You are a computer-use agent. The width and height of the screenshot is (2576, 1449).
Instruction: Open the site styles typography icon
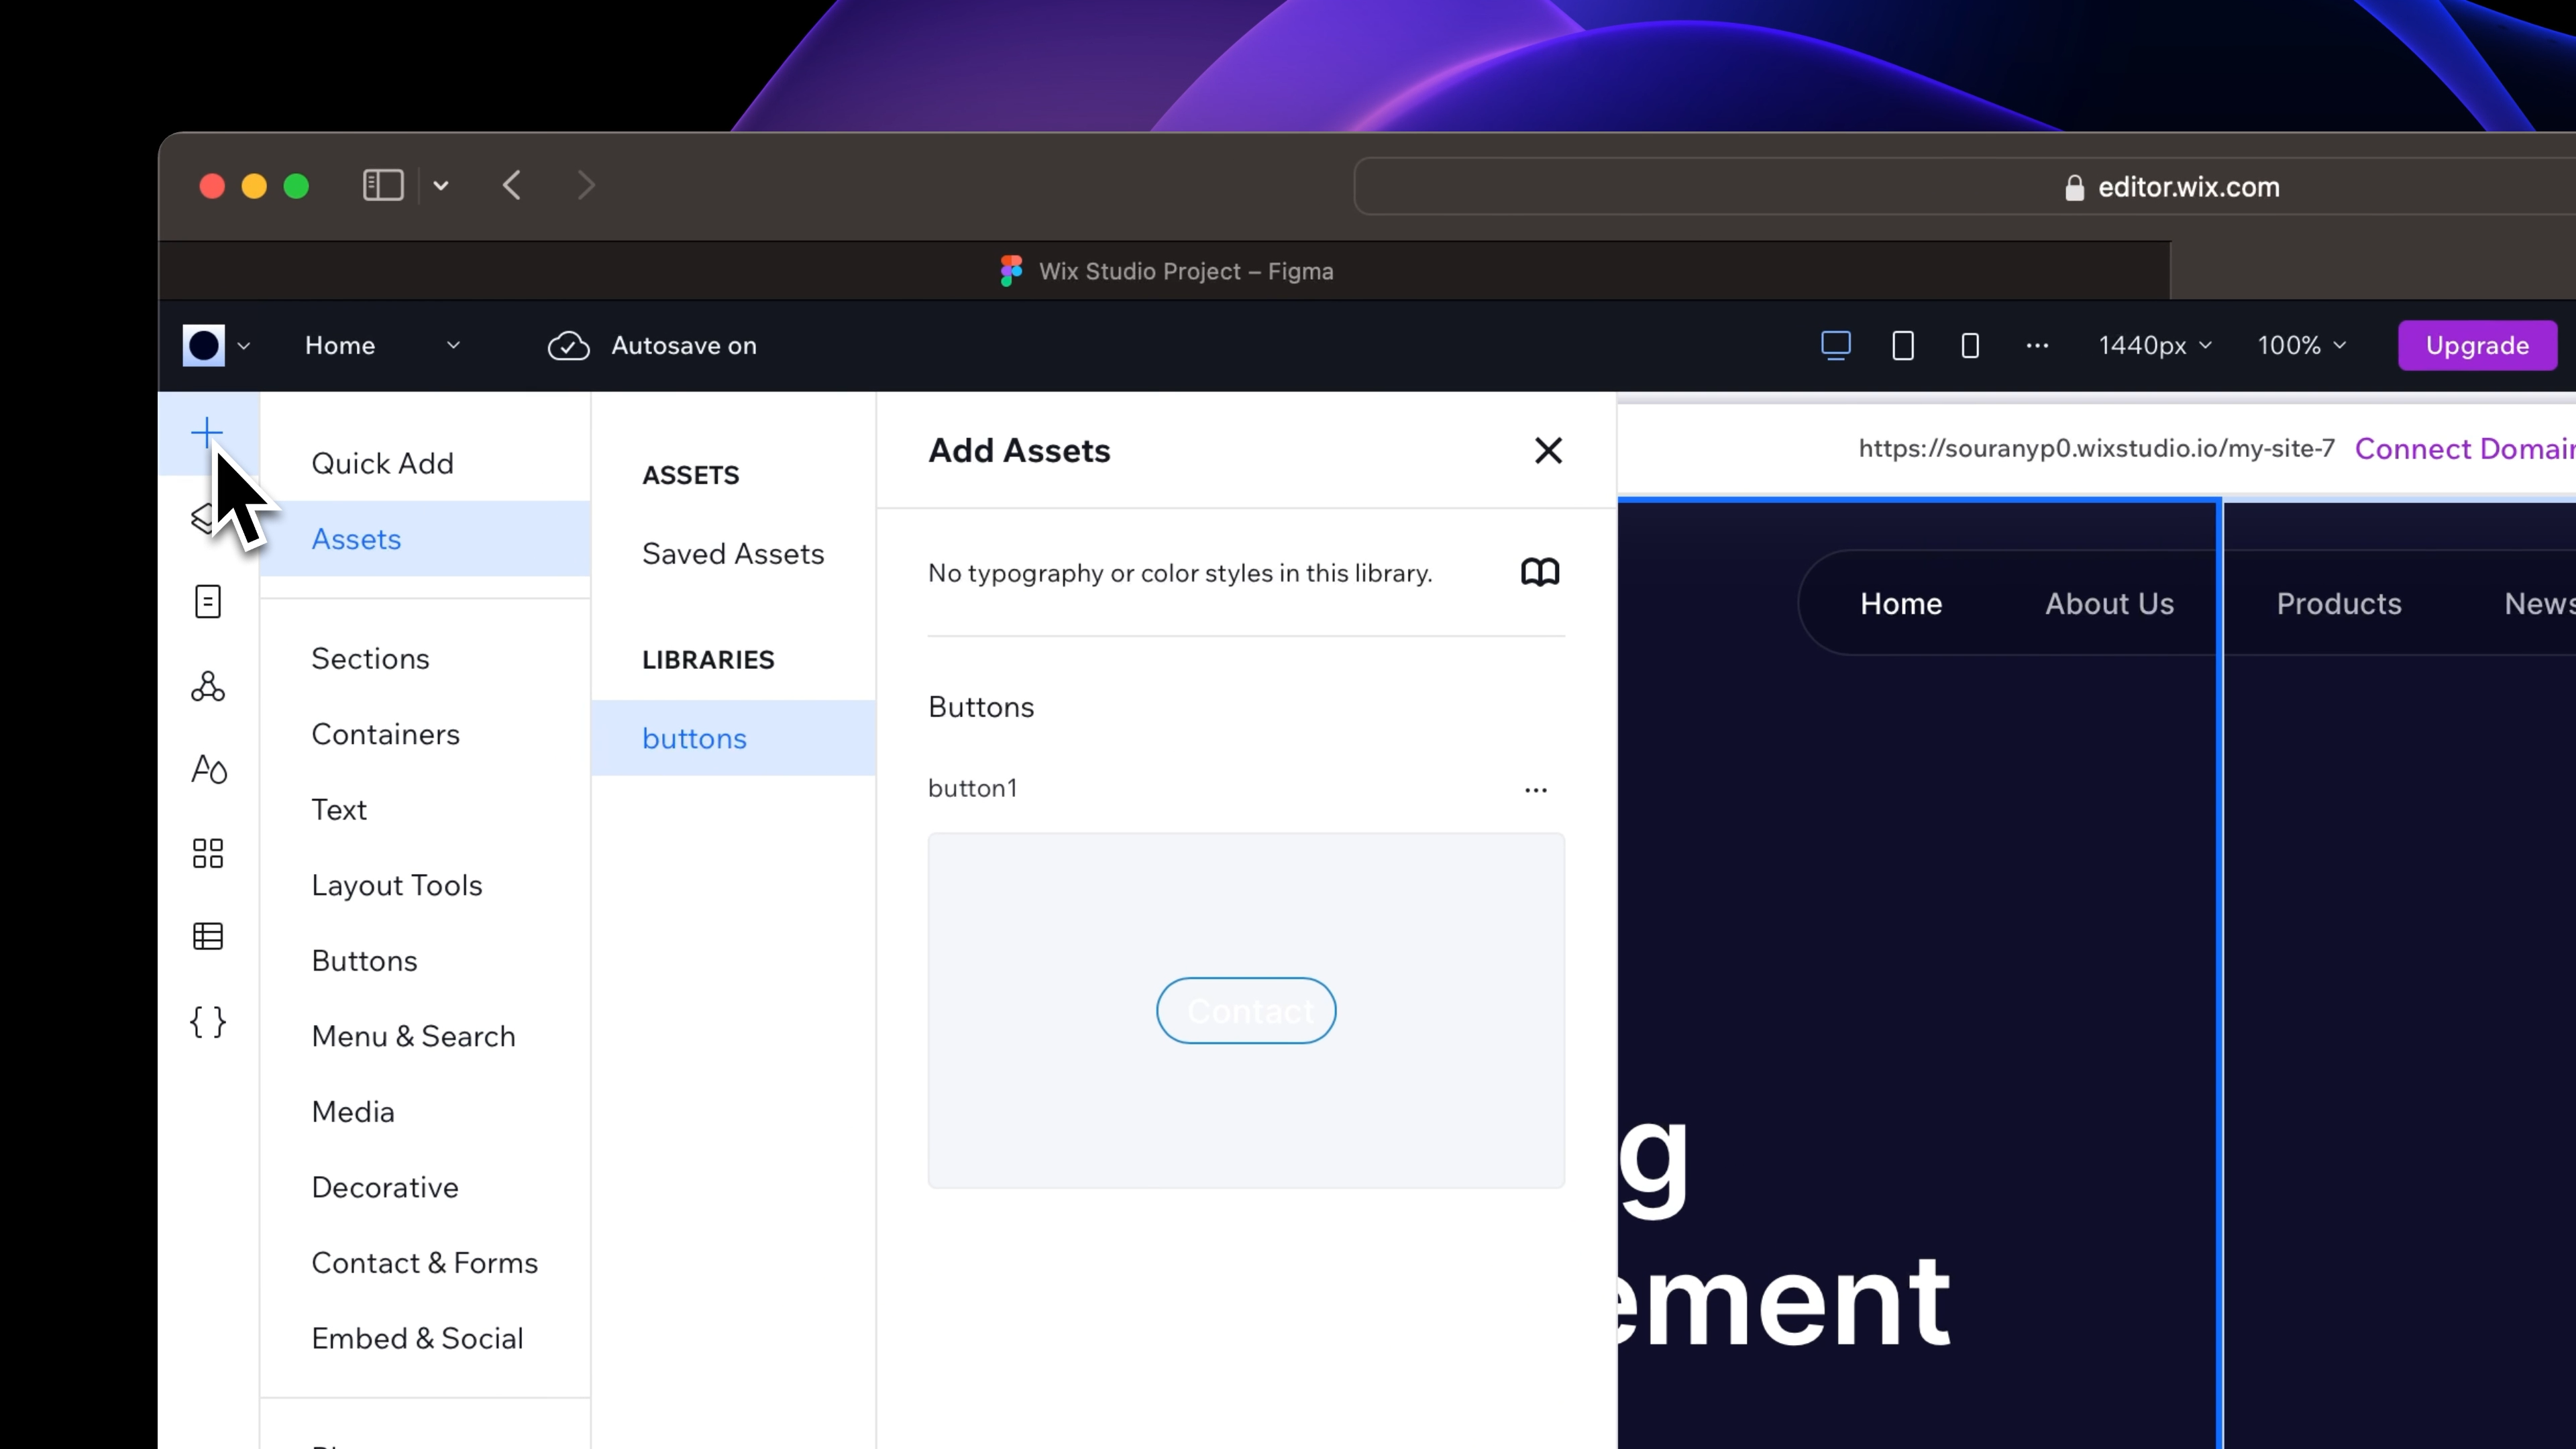point(208,769)
